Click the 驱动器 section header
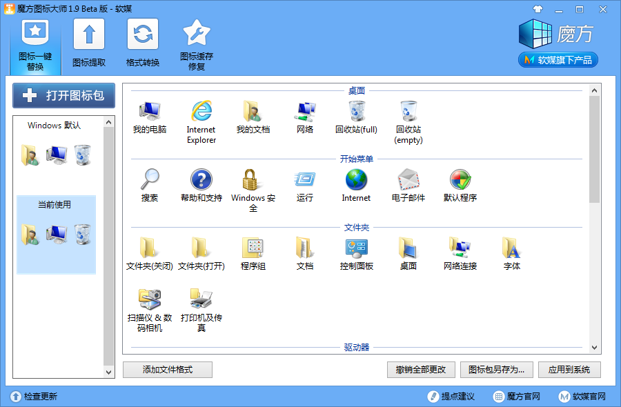This screenshot has height=407, width=621. (357, 347)
